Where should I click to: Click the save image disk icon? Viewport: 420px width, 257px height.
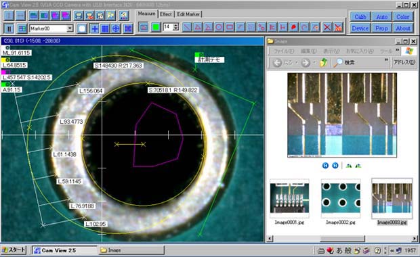78,16
